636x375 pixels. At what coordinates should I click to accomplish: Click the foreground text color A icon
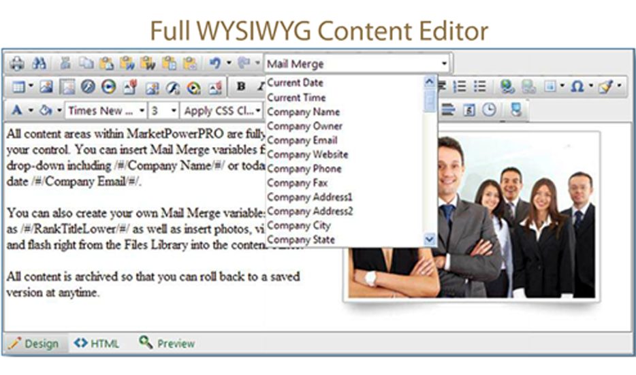point(16,110)
